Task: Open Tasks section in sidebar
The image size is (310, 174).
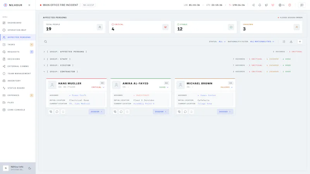Action: (17, 44)
